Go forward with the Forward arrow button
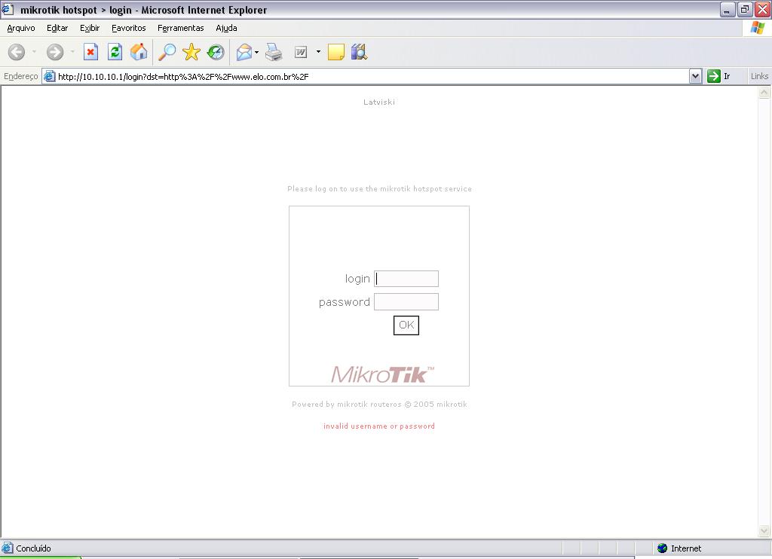This screenshot has width=772, height=559. coord(54,52)
